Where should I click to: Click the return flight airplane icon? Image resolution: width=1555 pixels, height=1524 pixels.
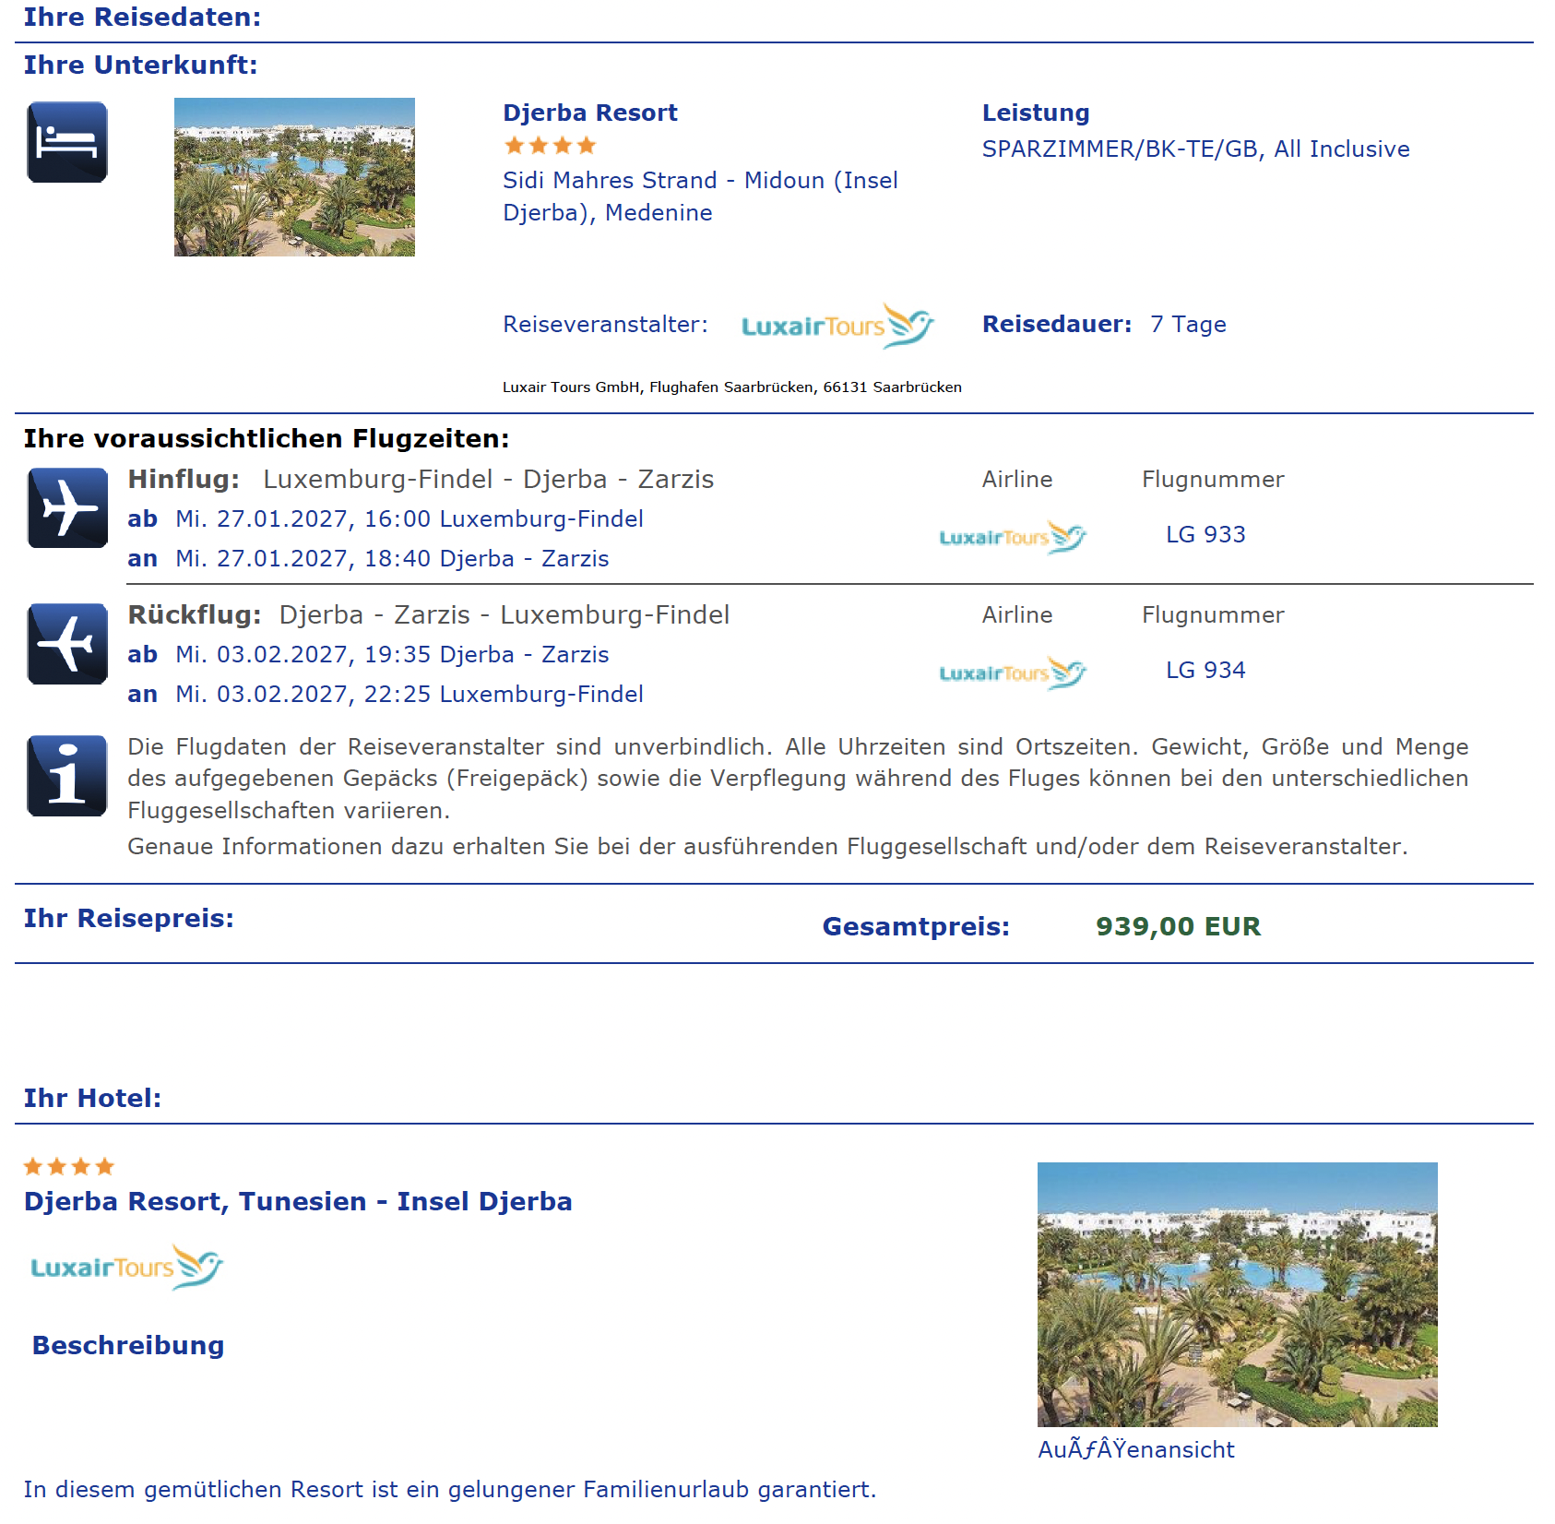(x=67, y=644)
